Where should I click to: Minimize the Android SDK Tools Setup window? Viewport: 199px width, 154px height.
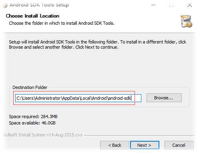point(153,5)
